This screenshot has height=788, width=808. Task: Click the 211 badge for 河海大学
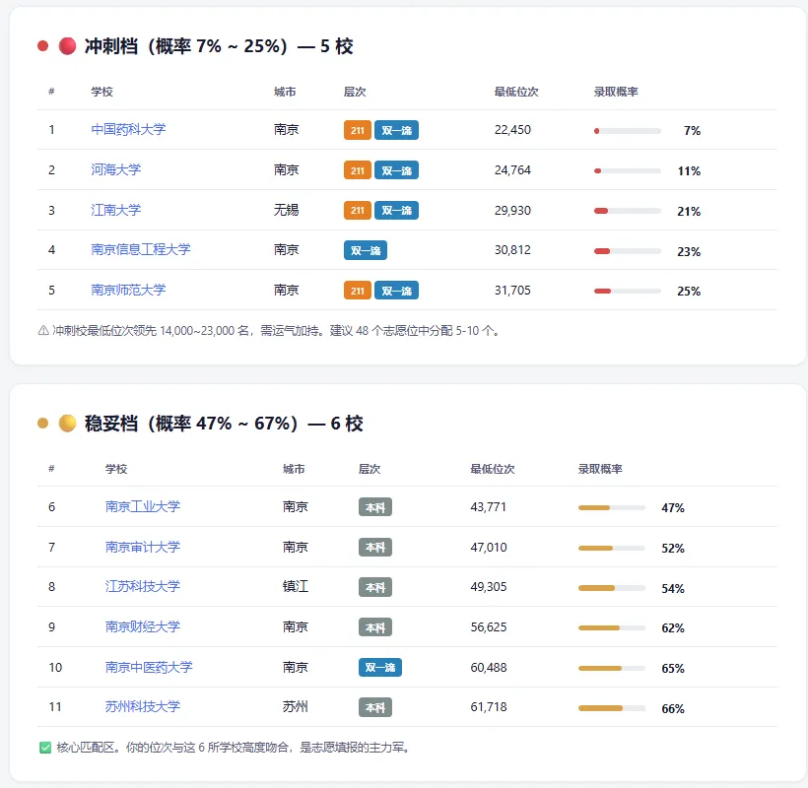(358, 170)
